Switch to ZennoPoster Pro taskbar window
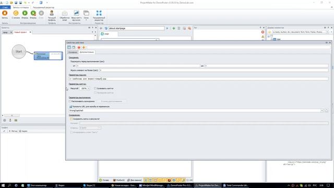 click(x=180, y=185)
